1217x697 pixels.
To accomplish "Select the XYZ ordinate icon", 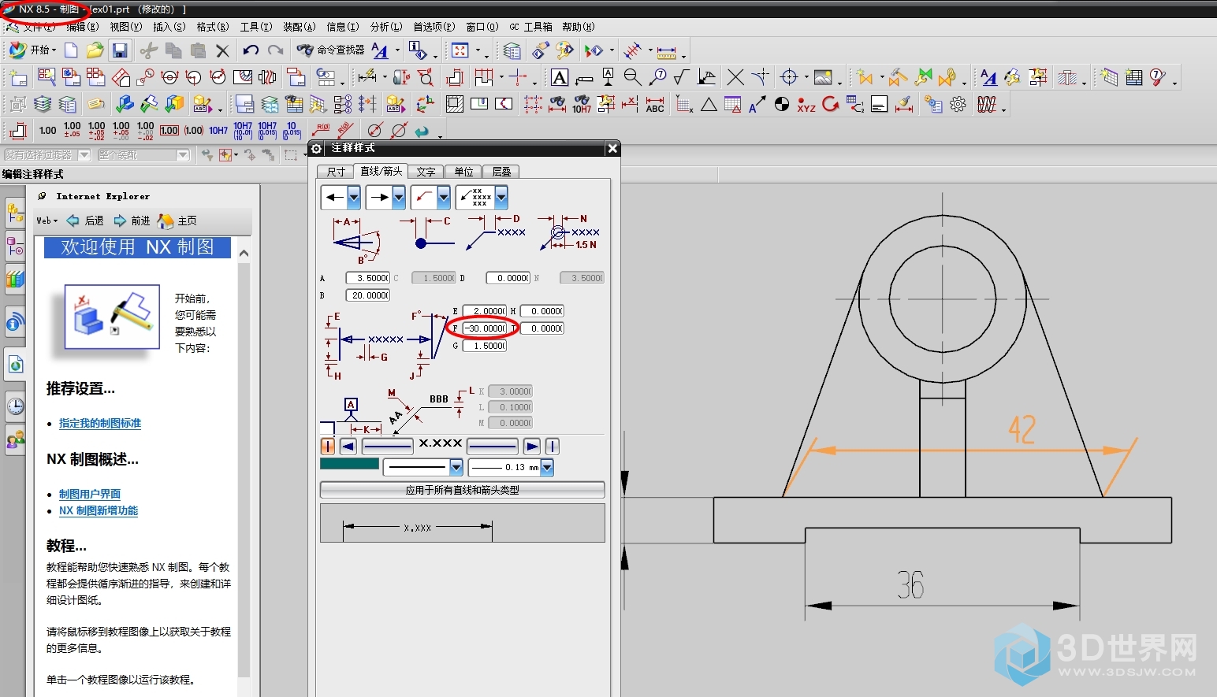I will (806, 105).
